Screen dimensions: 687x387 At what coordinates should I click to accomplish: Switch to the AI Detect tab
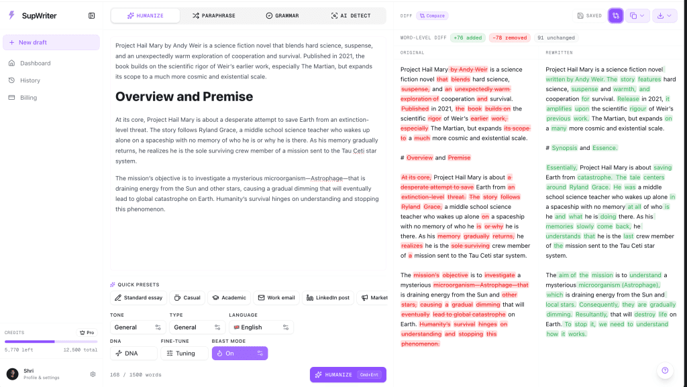coord(351,16)
